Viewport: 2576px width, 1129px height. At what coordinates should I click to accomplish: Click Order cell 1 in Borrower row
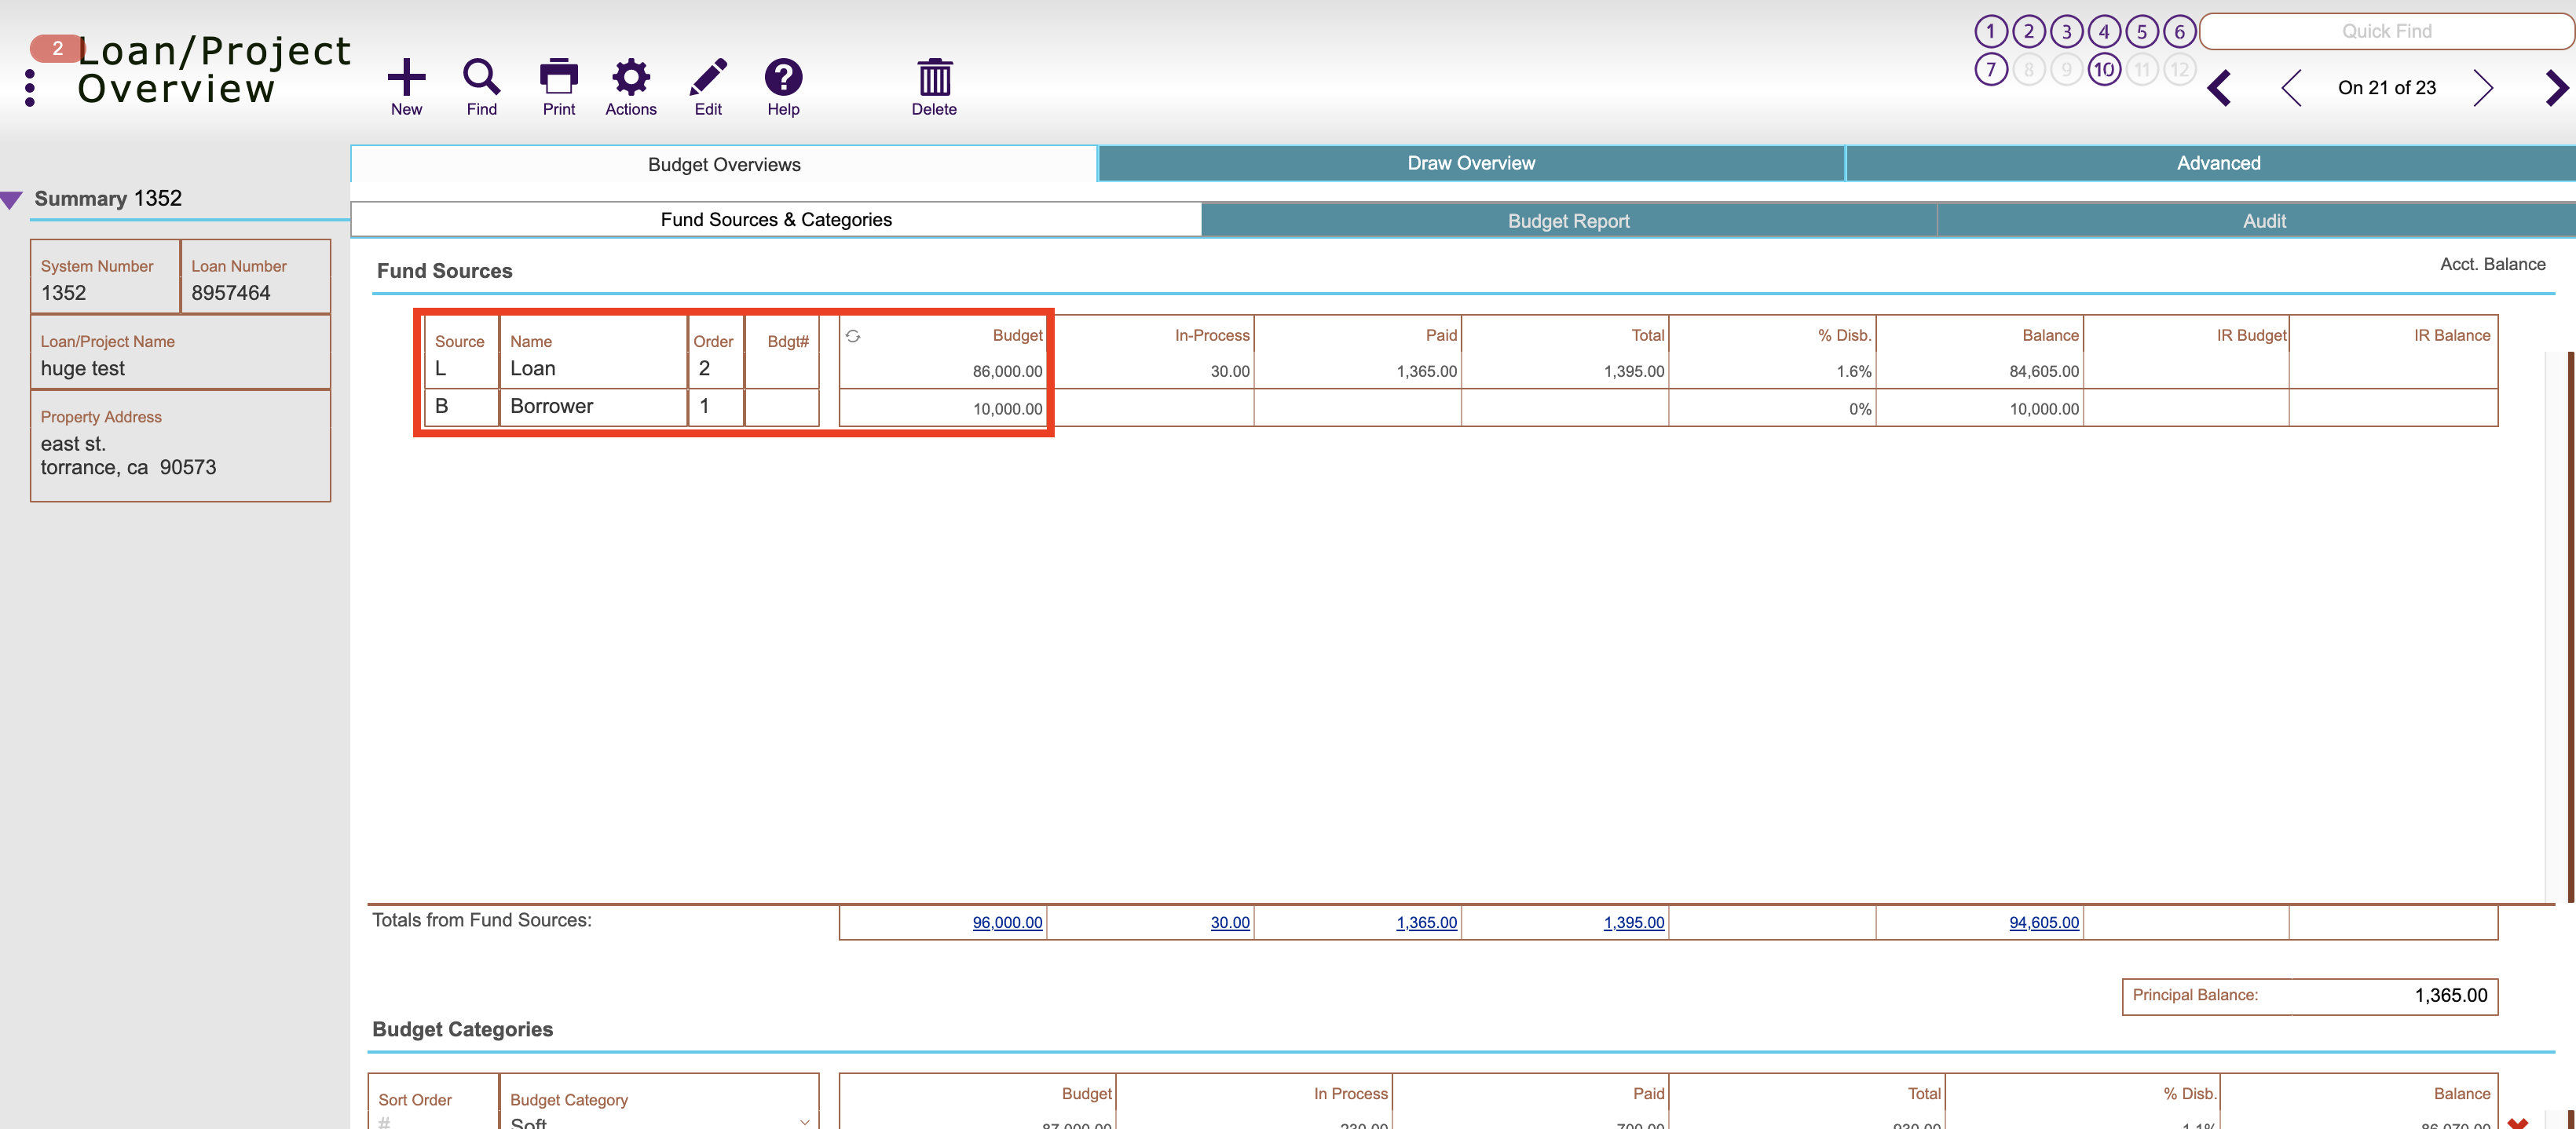point(715,406)
